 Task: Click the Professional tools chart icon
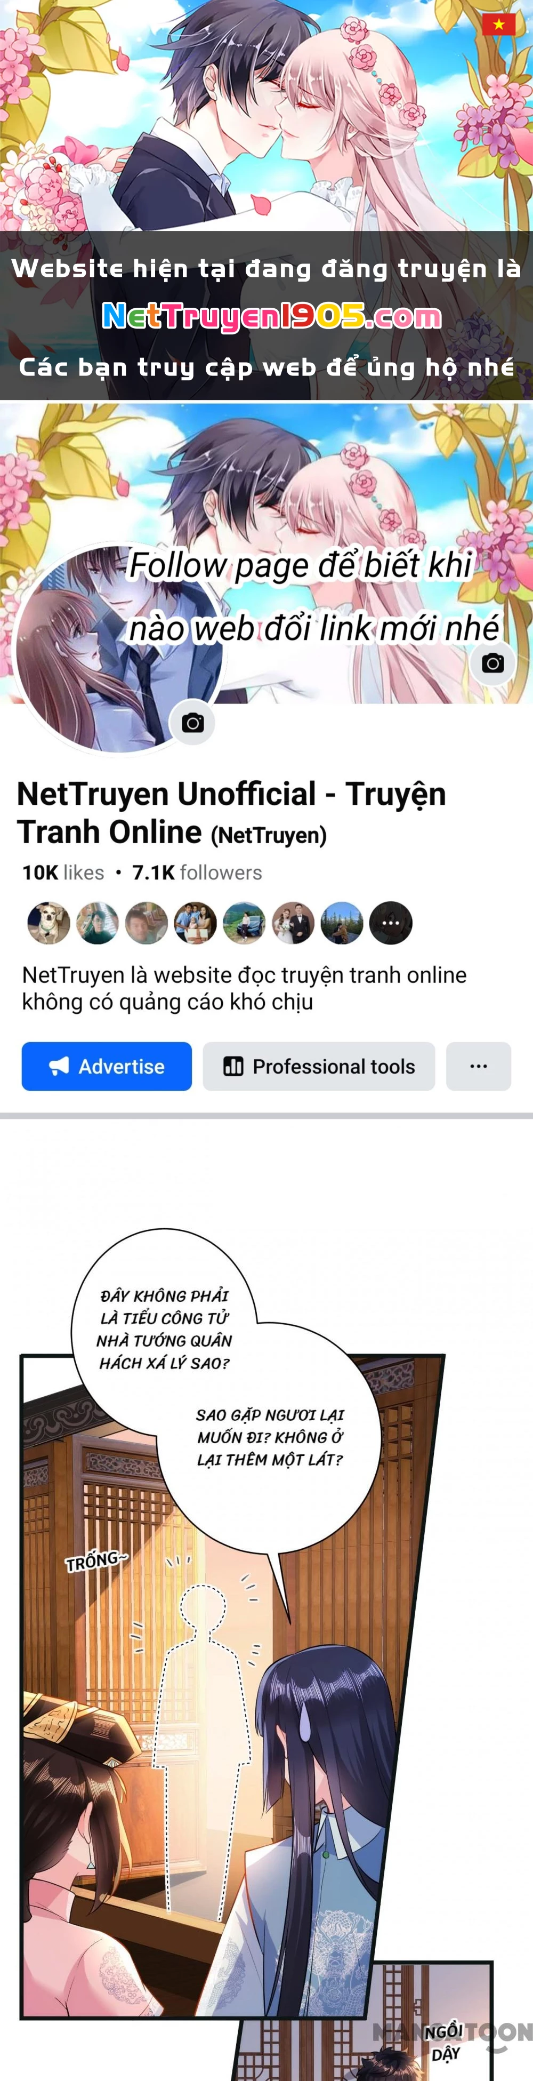tap(233, 1066)
